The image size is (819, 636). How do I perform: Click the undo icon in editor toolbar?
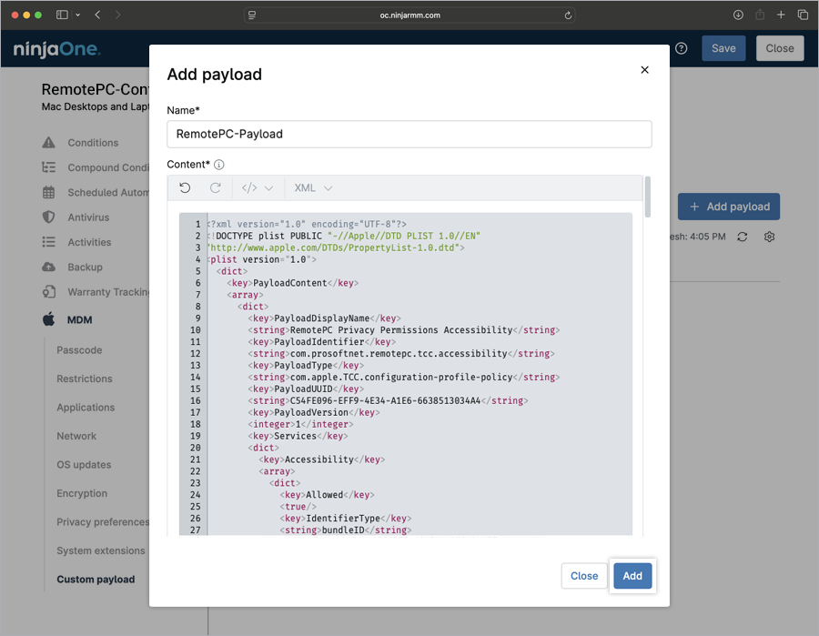click(185, 188)
